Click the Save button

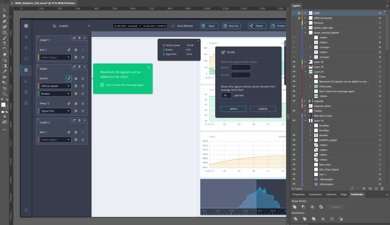209,26
